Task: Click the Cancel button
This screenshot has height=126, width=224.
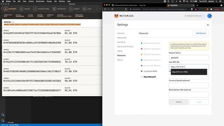Action: pos(178,102)
